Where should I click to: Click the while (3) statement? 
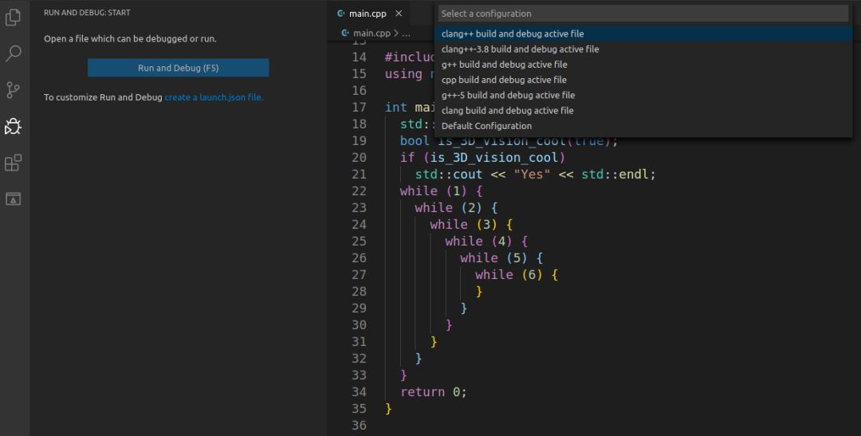pyautogui.click(x=471, y=225)
